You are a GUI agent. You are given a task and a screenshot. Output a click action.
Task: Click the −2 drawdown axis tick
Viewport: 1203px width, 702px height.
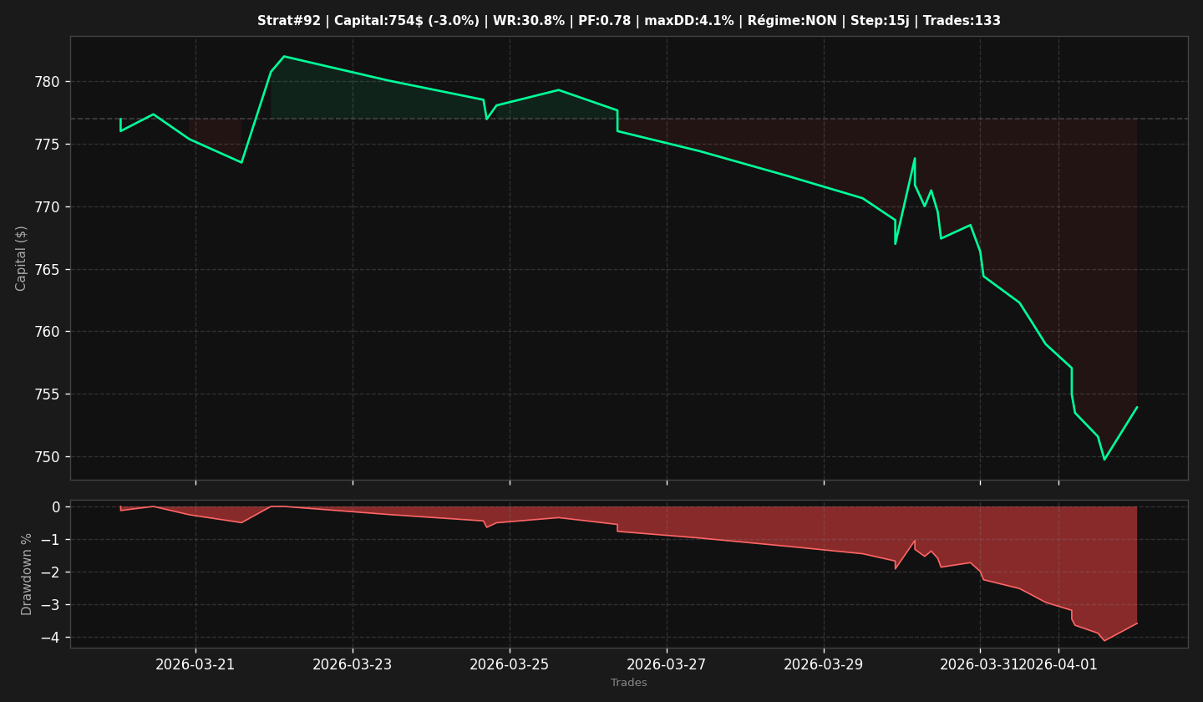click(x=50, y=572)
